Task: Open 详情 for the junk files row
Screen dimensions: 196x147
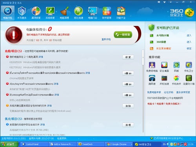Action: click(x=42, y=125)
